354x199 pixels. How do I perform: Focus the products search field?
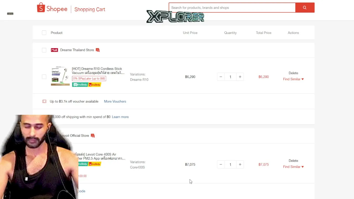click(x=232, y=8)
